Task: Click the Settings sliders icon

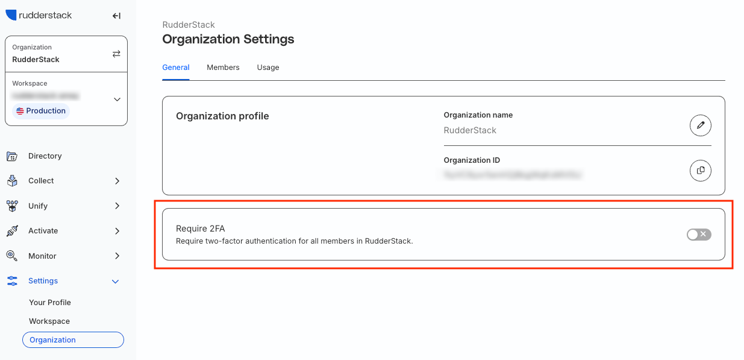Action: (11, 281)
